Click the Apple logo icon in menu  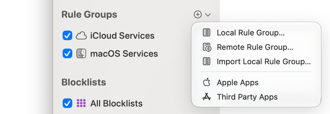coord(207,82)
